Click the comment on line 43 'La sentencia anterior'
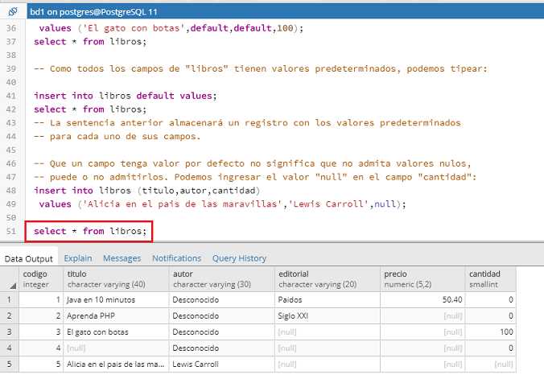Screen dimensions: 544x383 point(247,123)
